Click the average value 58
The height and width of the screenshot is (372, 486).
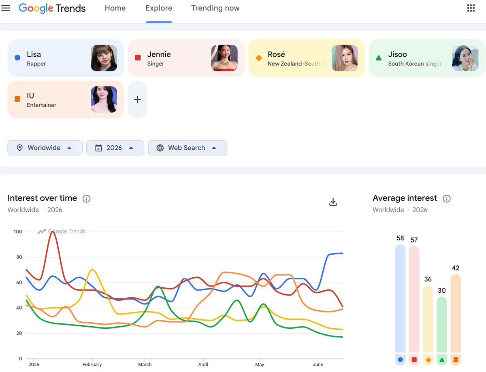tap(401, 238)
